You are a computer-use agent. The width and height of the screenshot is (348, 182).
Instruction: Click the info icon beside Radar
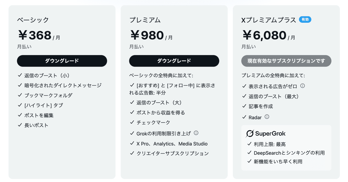[267, 117]
